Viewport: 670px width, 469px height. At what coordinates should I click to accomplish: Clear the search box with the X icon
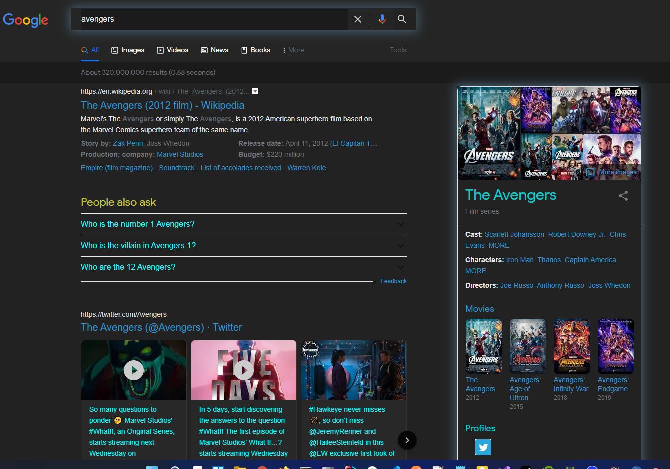point(358,19)
